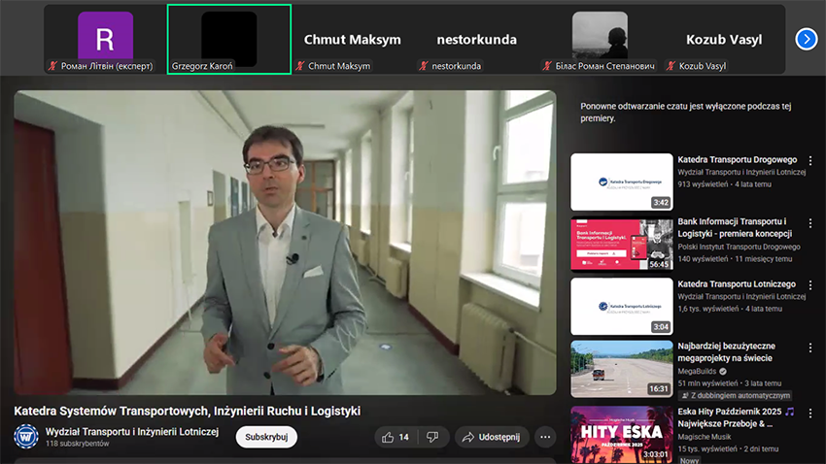This screenshot has width=826, height=464.
Task: Click the dislike thumbs-down icon
Action: click(x=432, y=438)
